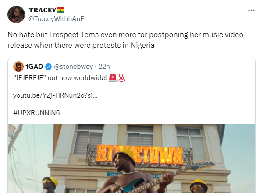
Task: Open the @stonebwoy handle
Action: pos(73,67)
